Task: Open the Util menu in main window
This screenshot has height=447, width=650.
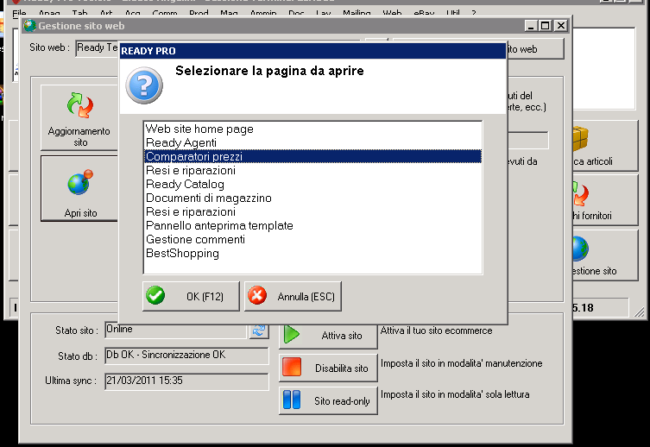Action: coord(452,14)
